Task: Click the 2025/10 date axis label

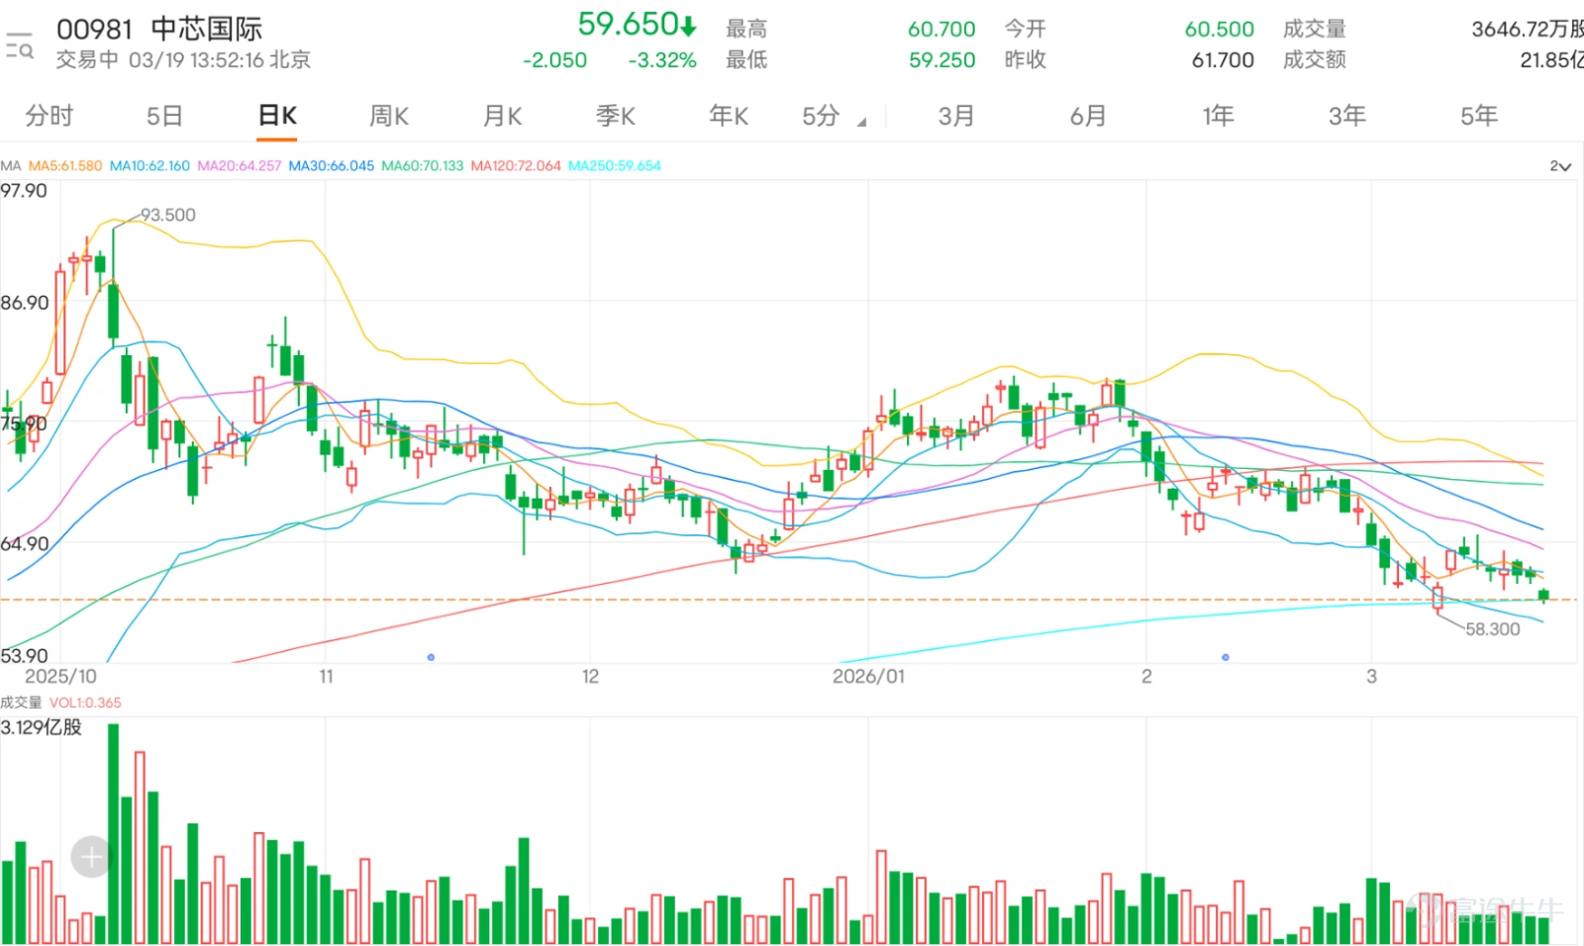Action: point(60,676)
